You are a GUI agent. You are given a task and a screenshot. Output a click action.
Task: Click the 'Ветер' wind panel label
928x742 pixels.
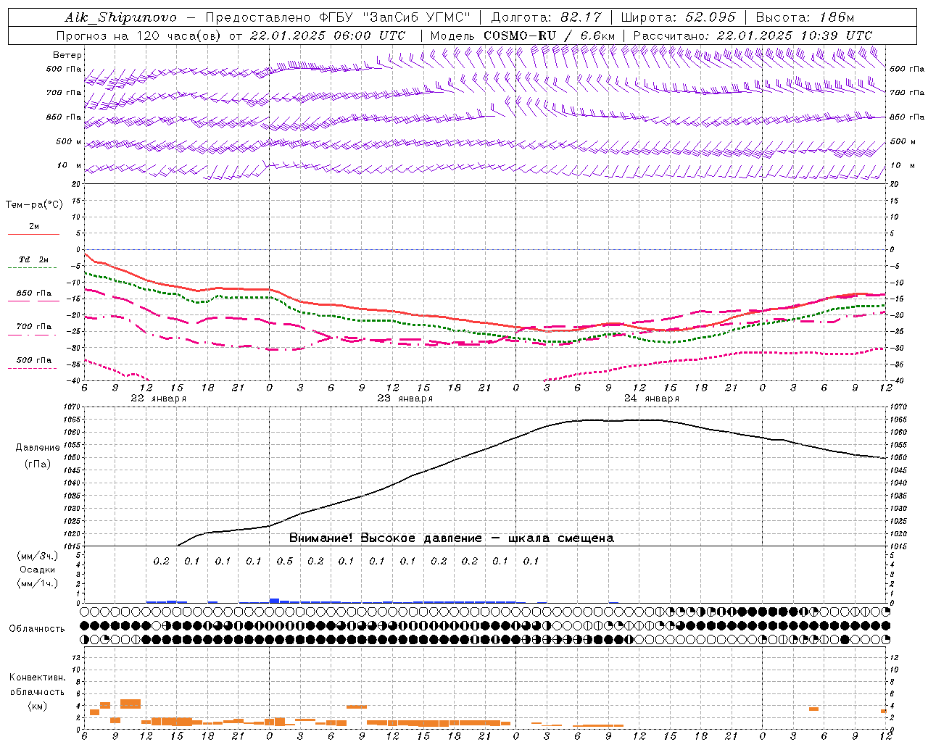pyautogui.click(x=67, y=55)
